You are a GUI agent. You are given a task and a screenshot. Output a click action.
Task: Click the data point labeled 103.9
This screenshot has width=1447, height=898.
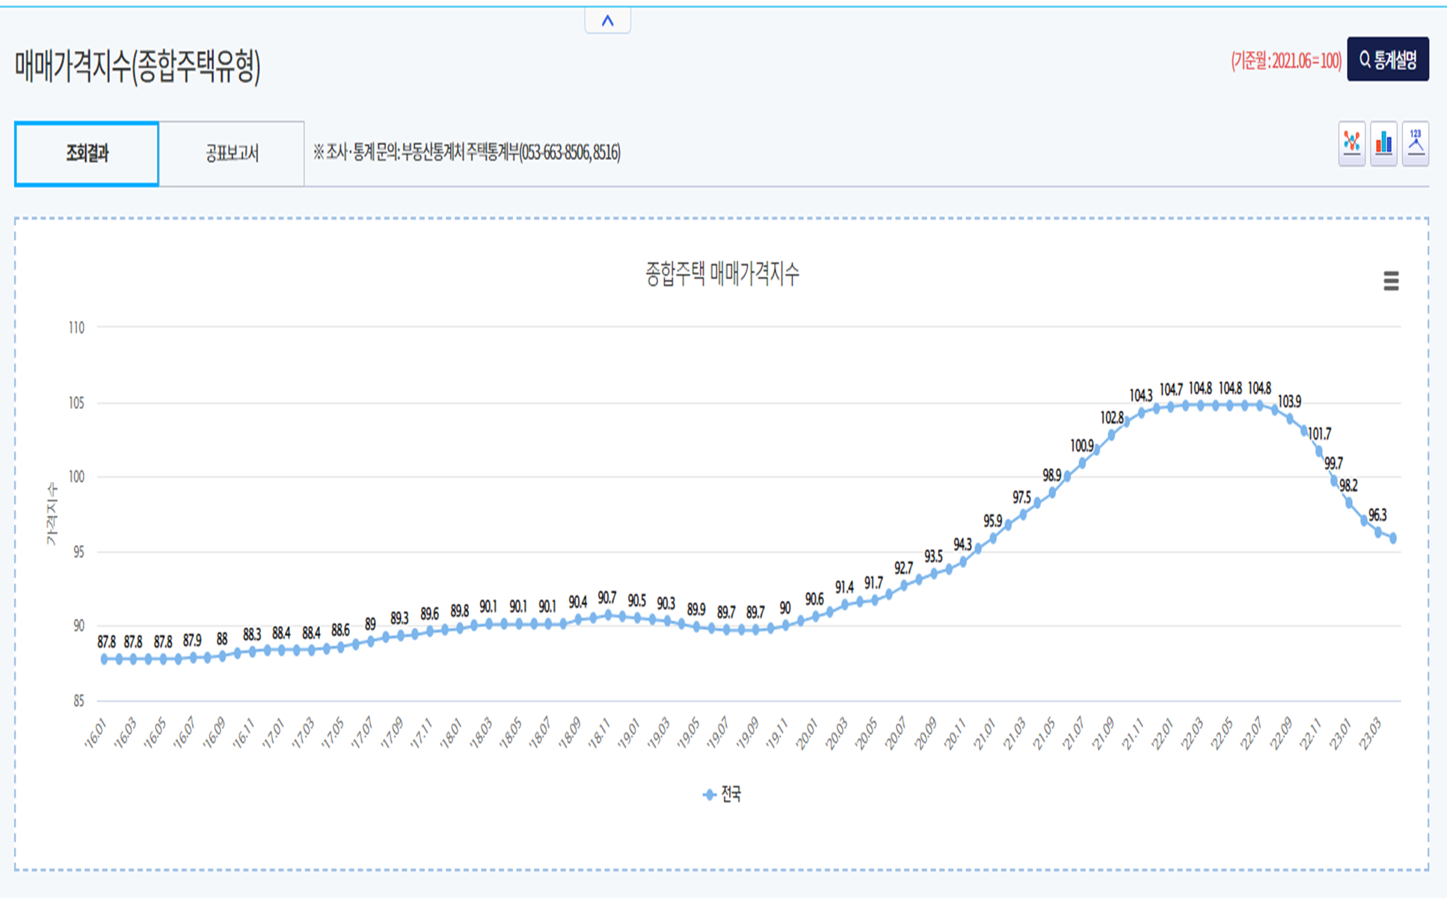point(1289,419)
